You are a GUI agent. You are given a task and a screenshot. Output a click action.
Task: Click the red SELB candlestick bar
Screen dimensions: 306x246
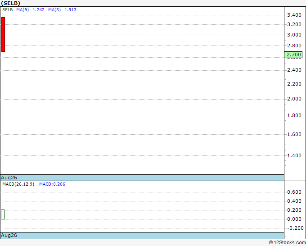point(3,34)
